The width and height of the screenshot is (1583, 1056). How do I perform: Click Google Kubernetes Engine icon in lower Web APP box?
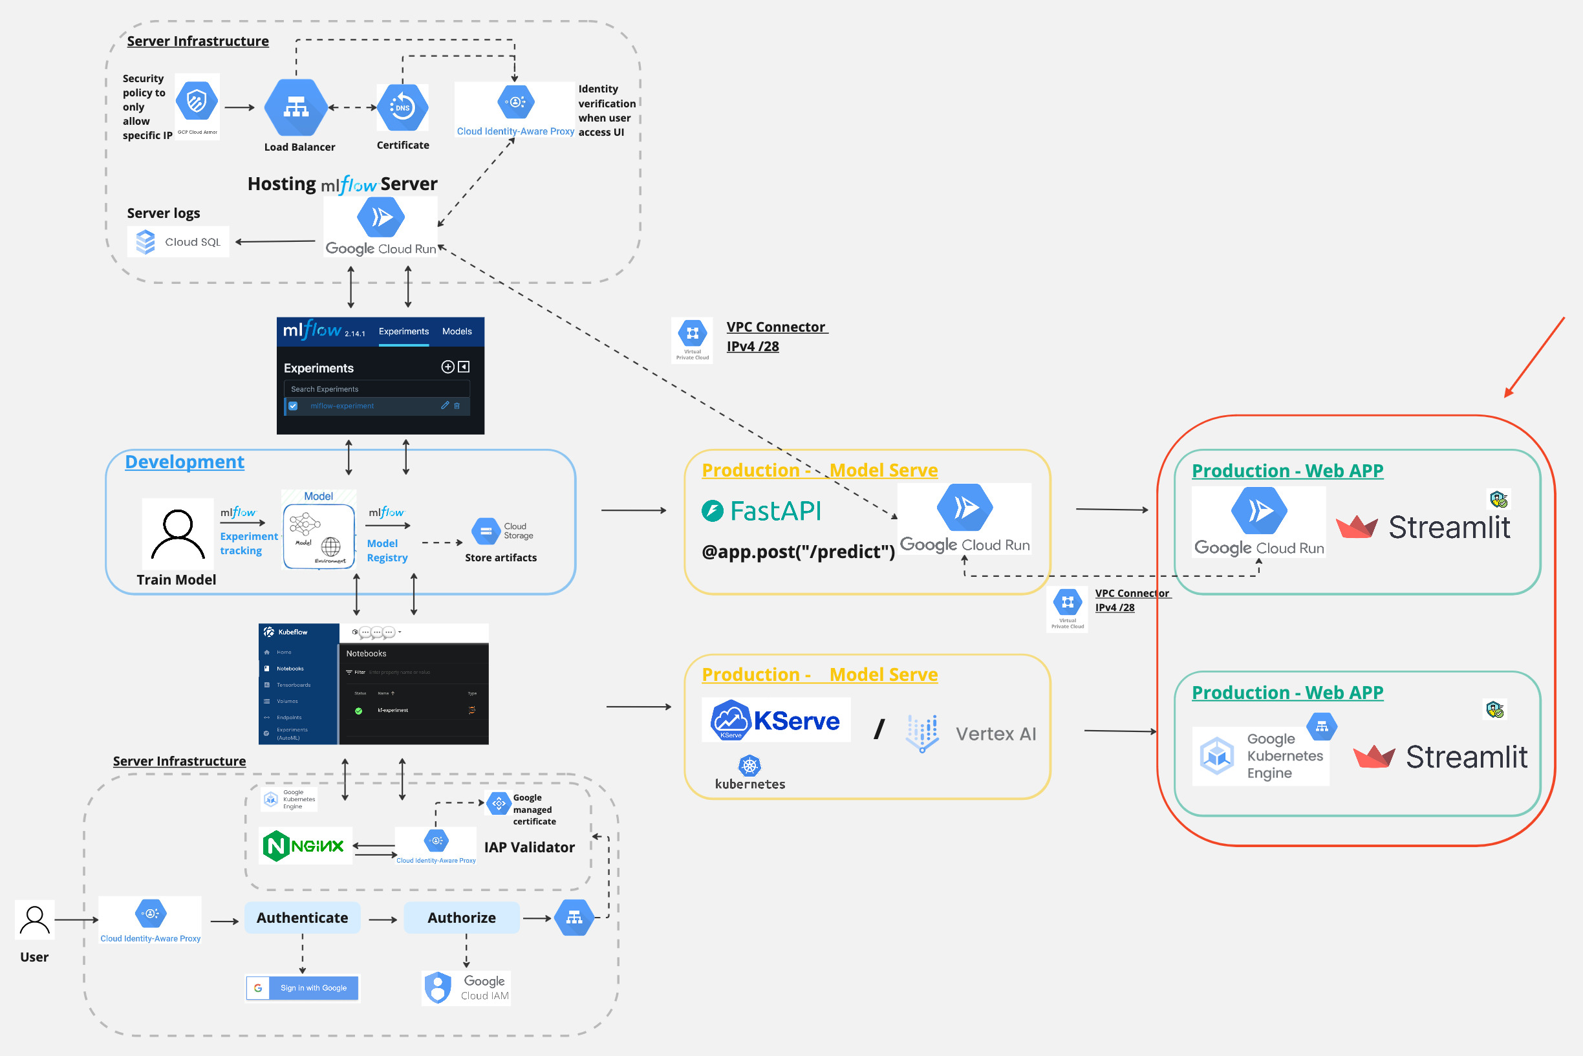[1217, 755]
